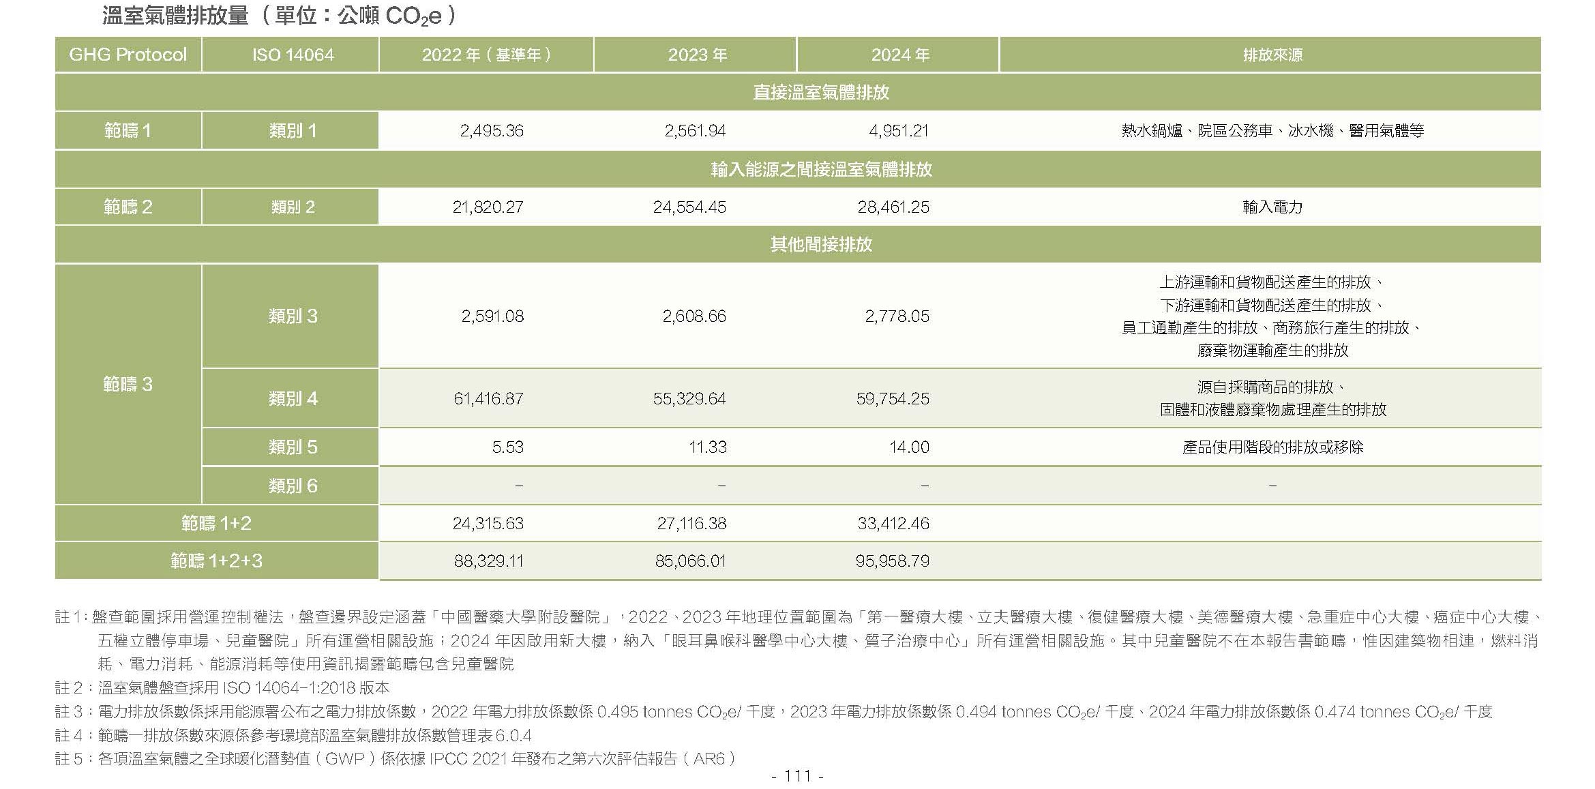The height and width of the screenshot is (789, 1595).
Task: Click the page number 111
Action: coord(798,775)
